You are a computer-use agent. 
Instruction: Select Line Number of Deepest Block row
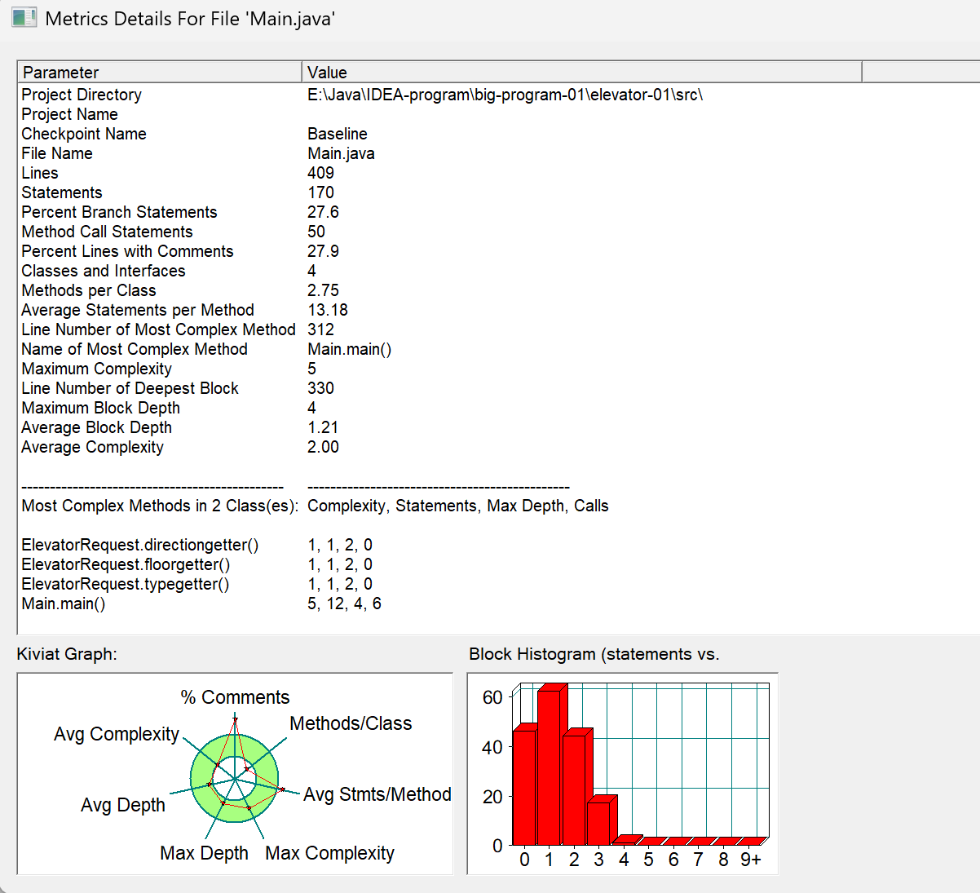click(130, 388)
